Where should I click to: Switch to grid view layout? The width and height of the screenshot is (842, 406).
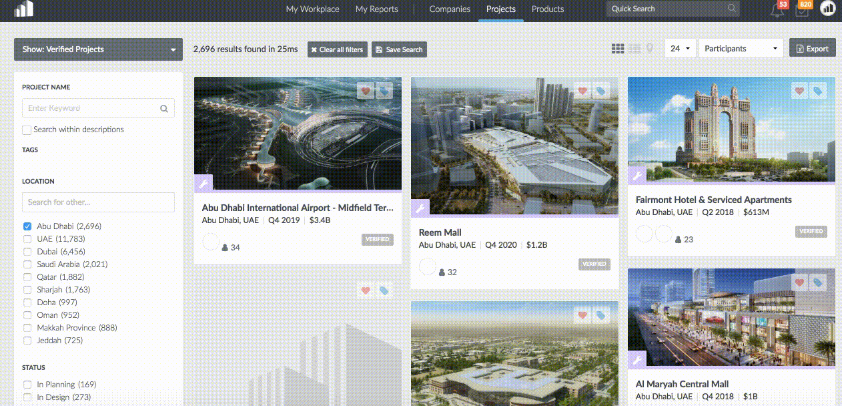pyautogui.click(x=618, y=49)
